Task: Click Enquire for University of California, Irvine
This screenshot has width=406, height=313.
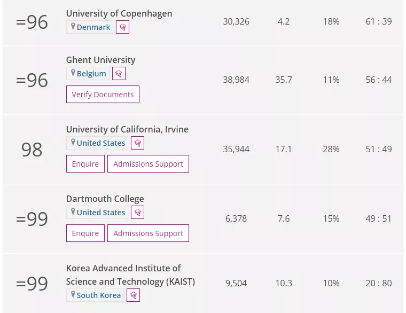Action: tap(85, 164)
